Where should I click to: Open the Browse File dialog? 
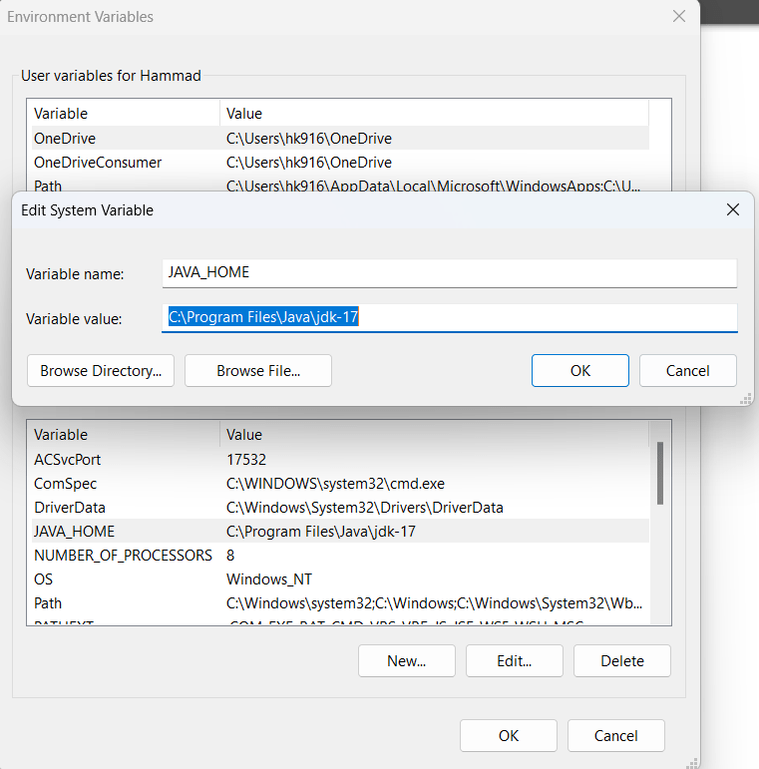[258, 371]
